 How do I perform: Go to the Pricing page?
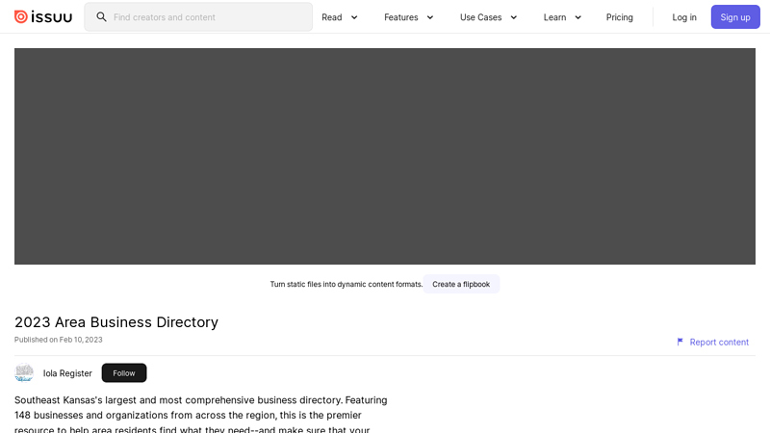(x=619, y=17)
